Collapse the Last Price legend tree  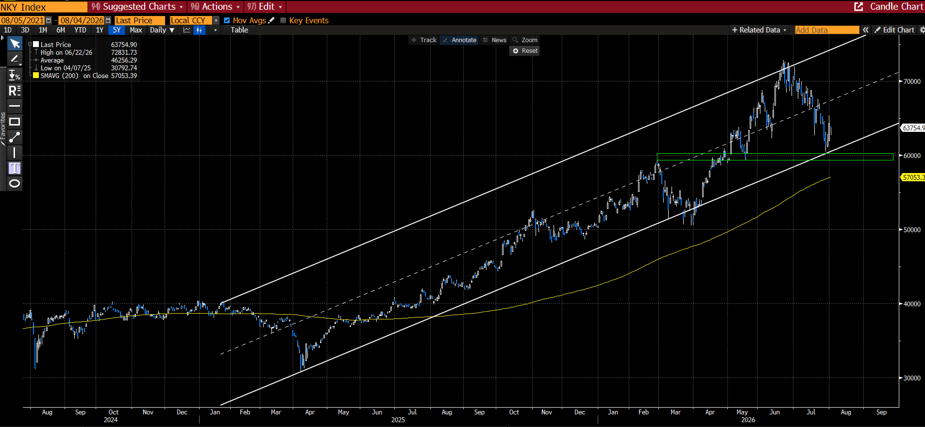click(x=30, y=45)
